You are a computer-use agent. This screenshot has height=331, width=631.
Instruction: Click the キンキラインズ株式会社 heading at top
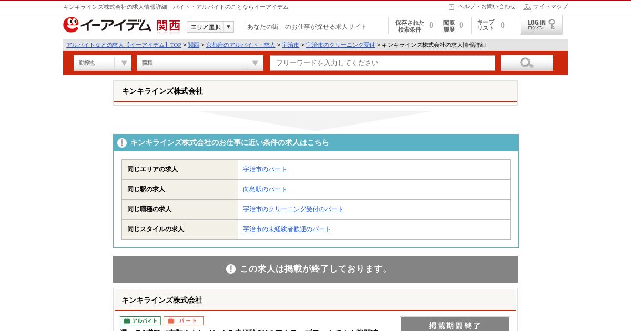point(162,91)
